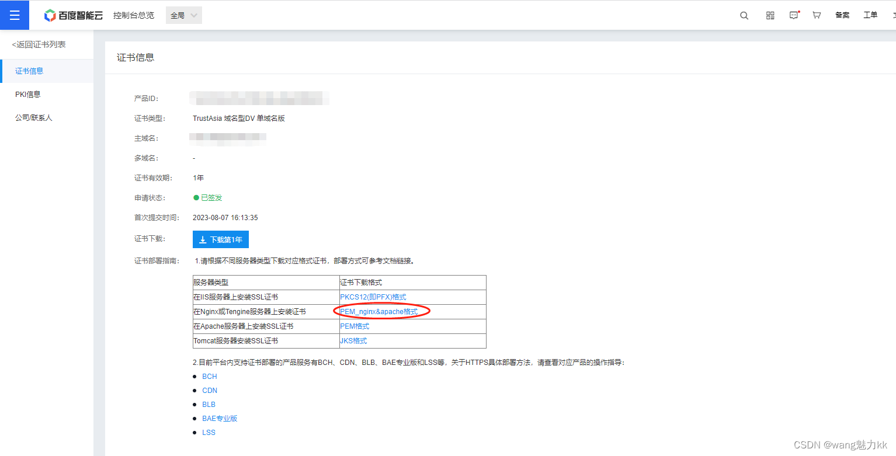
Task: Open 控制台总览 next to the logo
Action: coord(134,15)
